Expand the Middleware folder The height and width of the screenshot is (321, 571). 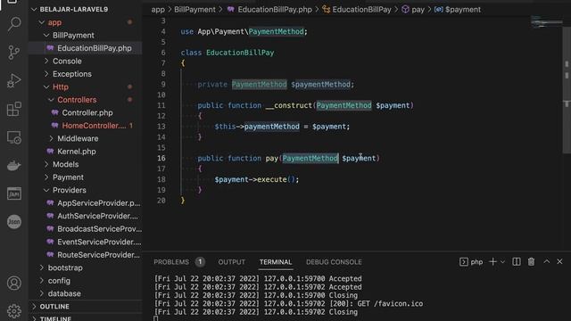(x=78, y=139)
